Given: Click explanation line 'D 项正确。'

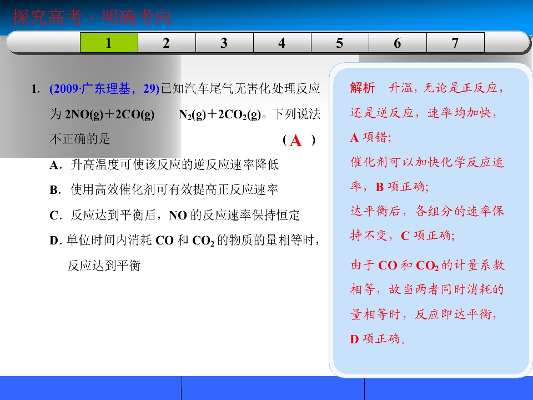Looking at the screenshot, I should click(378, 339).
